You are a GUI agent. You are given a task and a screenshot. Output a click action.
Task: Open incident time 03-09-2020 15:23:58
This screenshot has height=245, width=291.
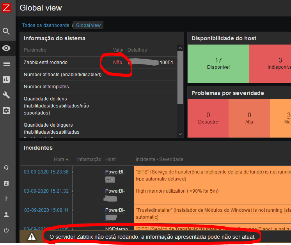46,172
